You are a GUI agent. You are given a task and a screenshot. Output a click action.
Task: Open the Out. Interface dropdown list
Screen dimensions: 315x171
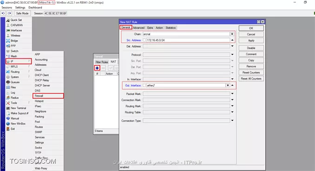click(x=228, y=85)
